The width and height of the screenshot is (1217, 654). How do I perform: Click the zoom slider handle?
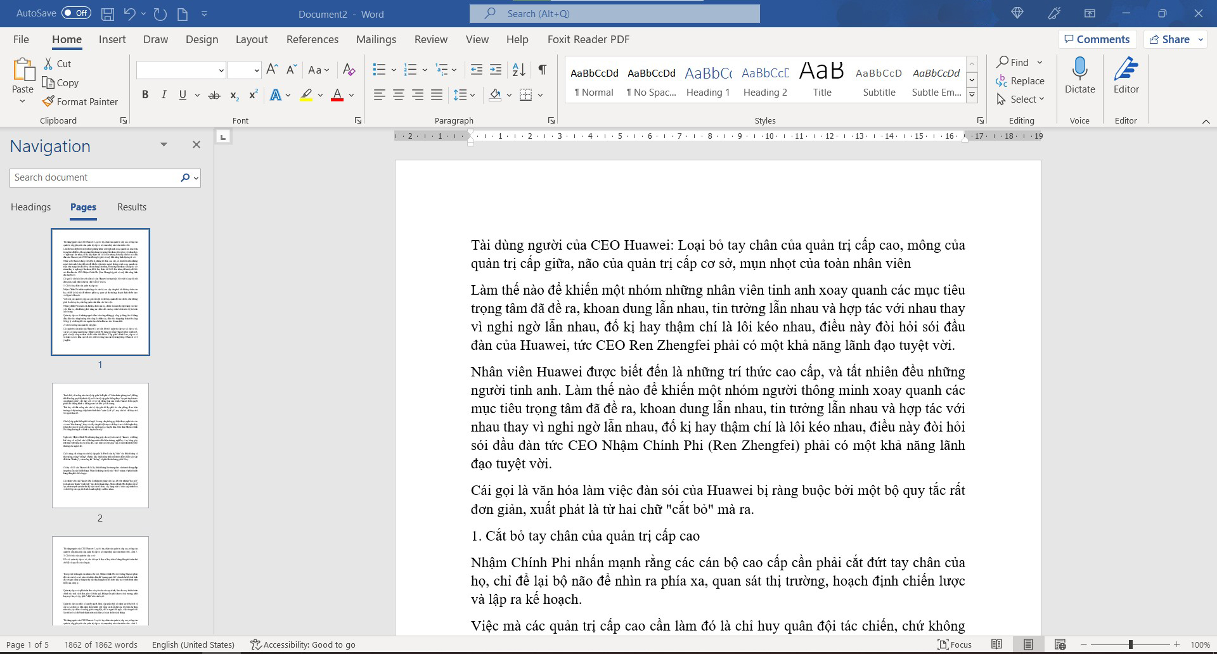pos(1130,644)
